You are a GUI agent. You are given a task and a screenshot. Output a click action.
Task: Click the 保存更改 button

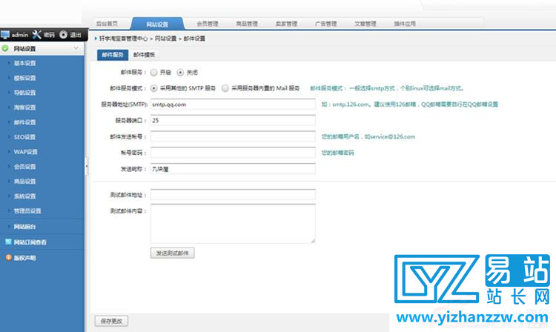[111, 321]
